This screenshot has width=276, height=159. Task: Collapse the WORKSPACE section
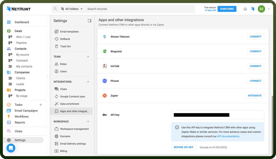(x=88, y=122)
